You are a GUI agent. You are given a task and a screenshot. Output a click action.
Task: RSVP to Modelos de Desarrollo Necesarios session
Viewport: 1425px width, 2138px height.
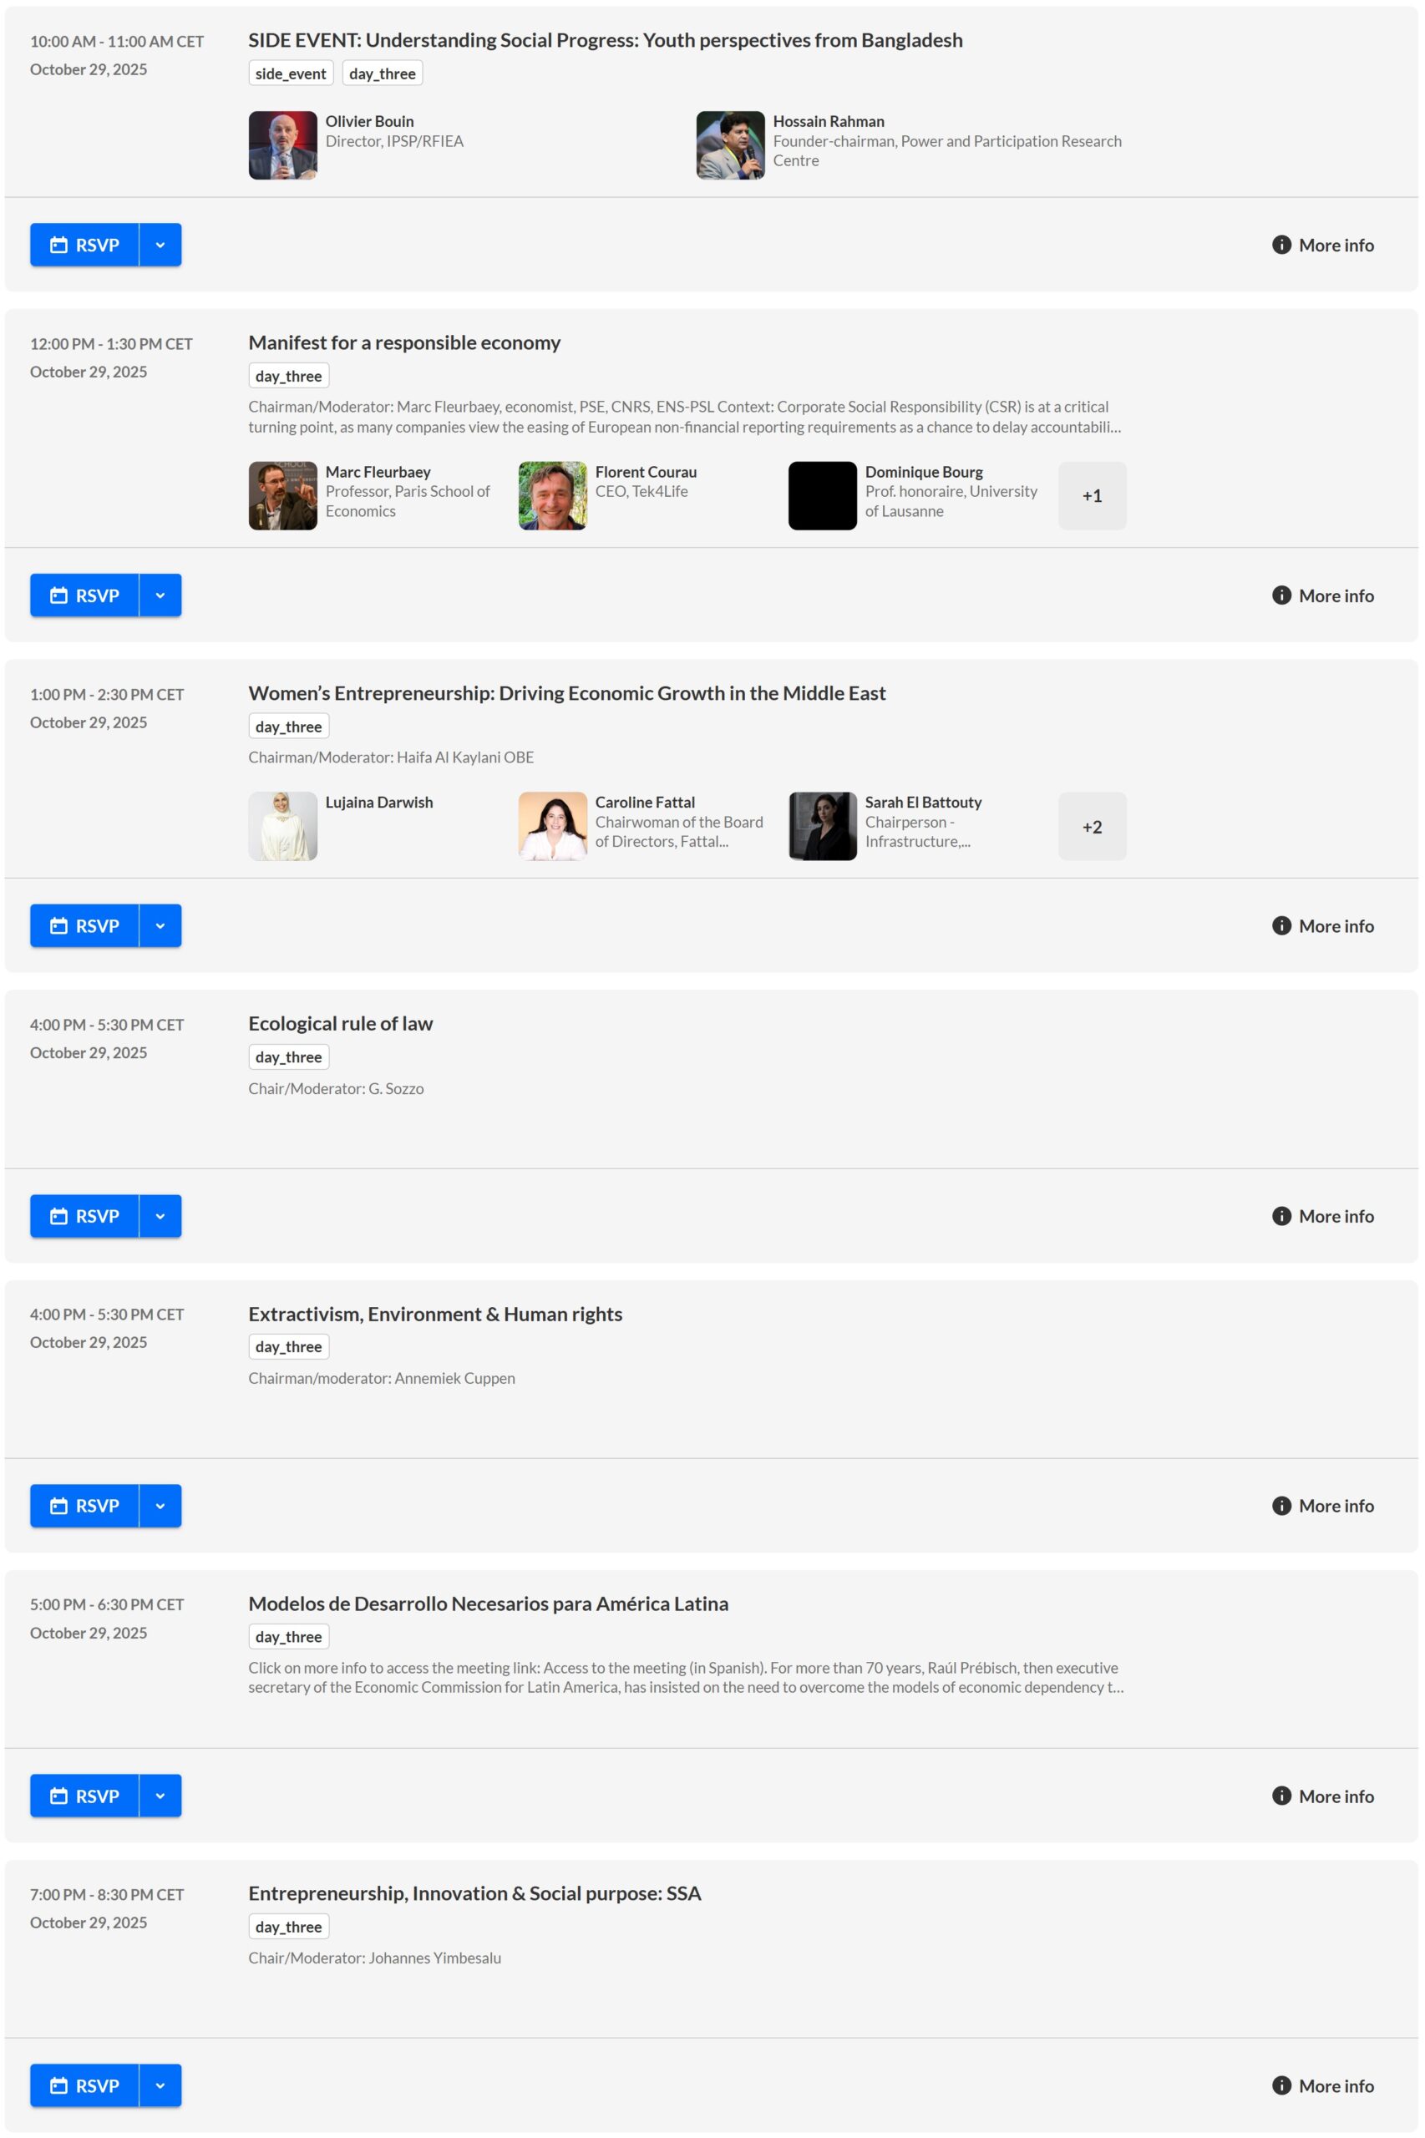coord(84,1796)
